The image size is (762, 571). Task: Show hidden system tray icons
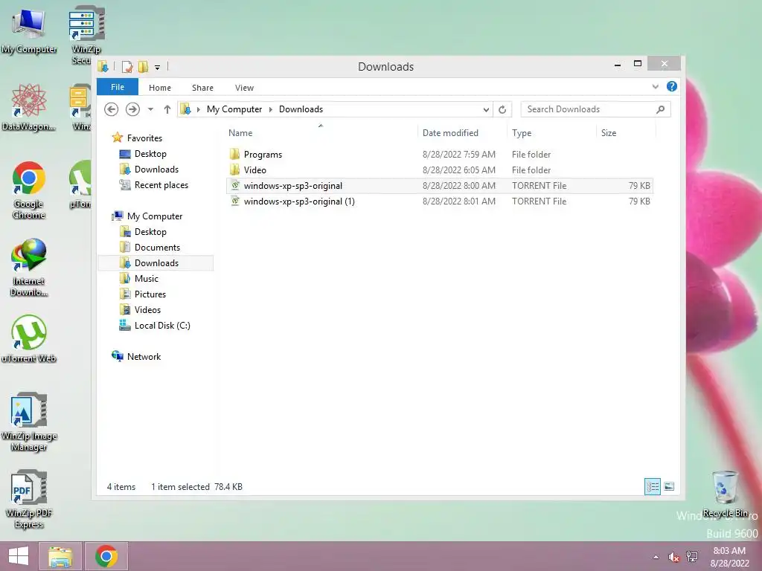[x=656, y=557]
